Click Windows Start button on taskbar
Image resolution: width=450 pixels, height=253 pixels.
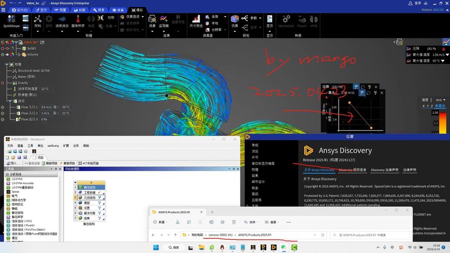[x=156, y=247]
